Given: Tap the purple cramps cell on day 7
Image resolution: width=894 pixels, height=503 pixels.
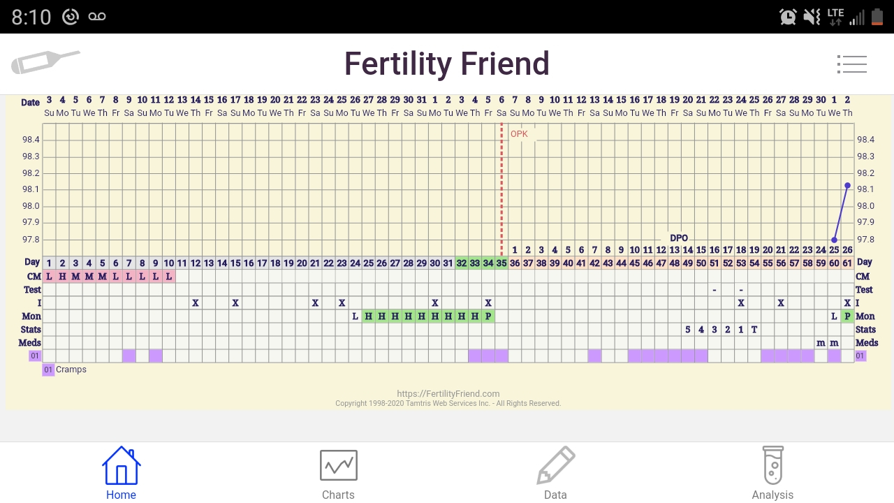Looking at the screenshot, I should click(129, 356).
